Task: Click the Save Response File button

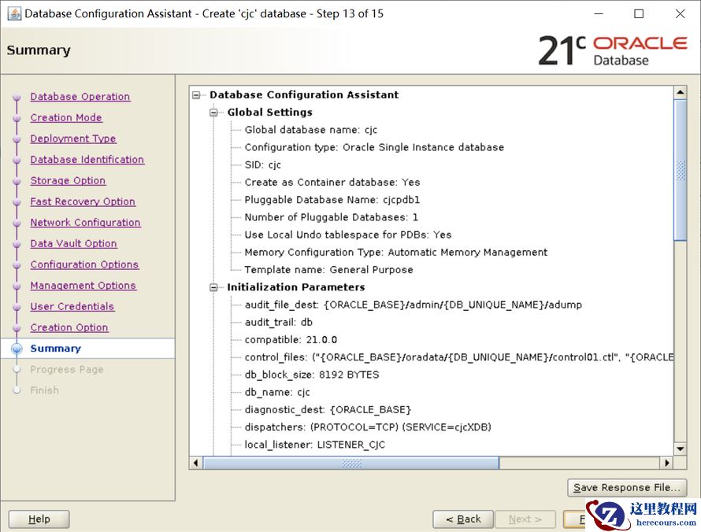Action: click(x=626, y=488)
